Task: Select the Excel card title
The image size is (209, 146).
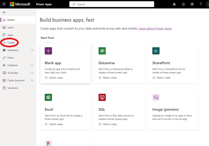Action: [x=49, y=110]
